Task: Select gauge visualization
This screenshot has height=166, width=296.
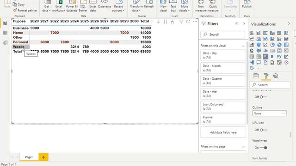Action: click(265, 51)
